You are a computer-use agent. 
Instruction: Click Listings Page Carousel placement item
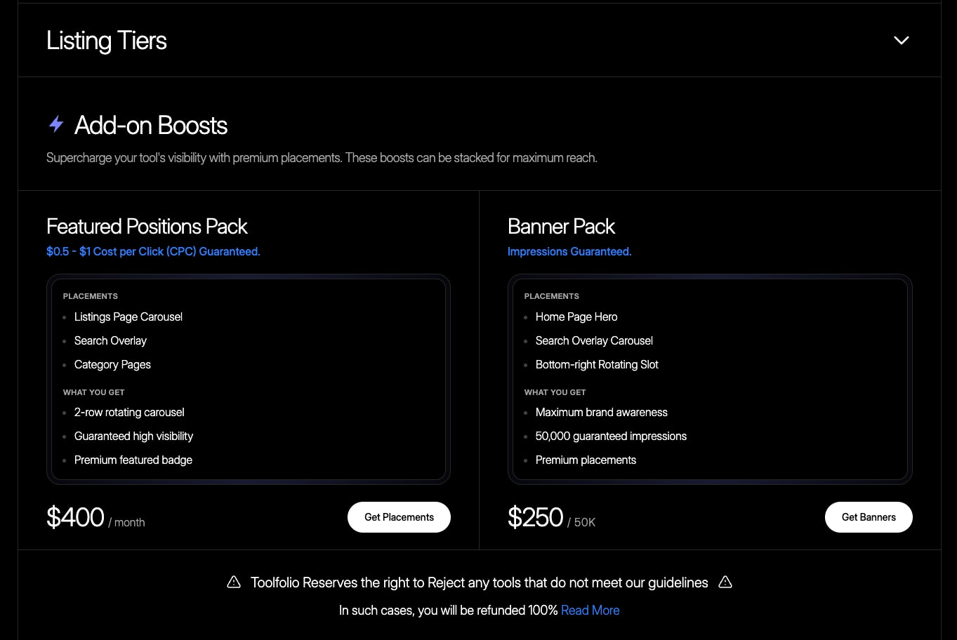point(128,317)
